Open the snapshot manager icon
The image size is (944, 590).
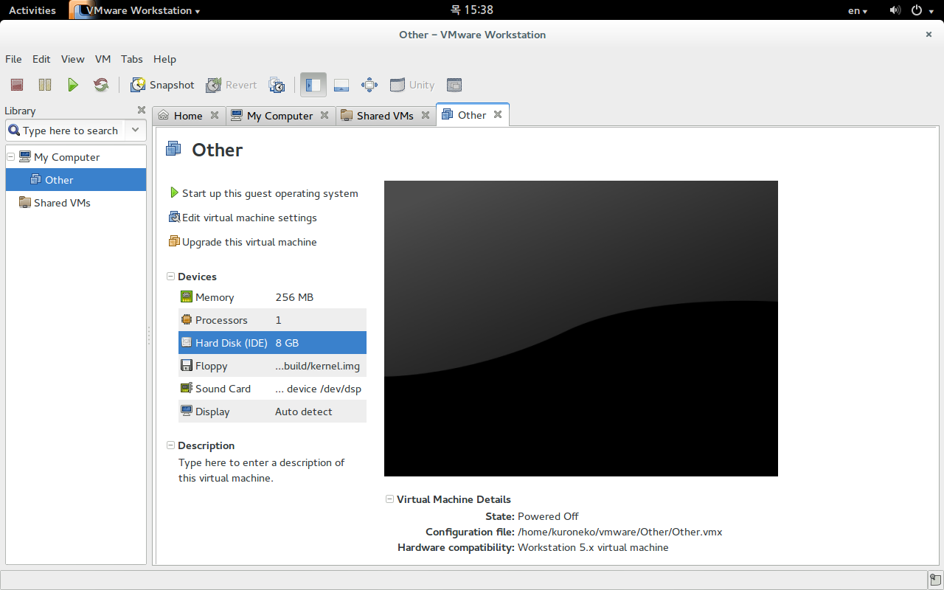tap(277, 85)
